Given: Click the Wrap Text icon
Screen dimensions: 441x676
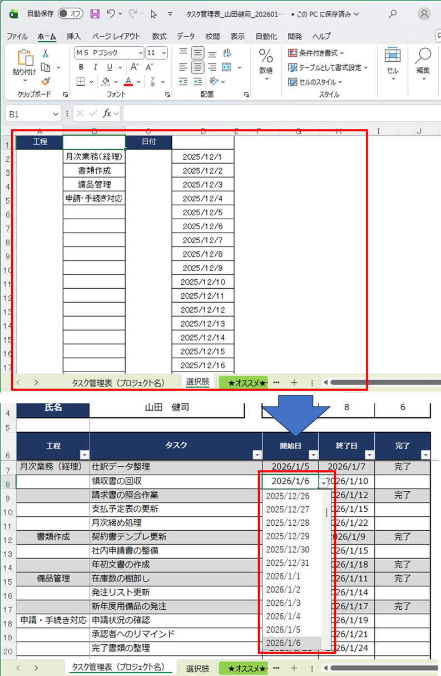Looking at the screenshot, I should [226, 53].
